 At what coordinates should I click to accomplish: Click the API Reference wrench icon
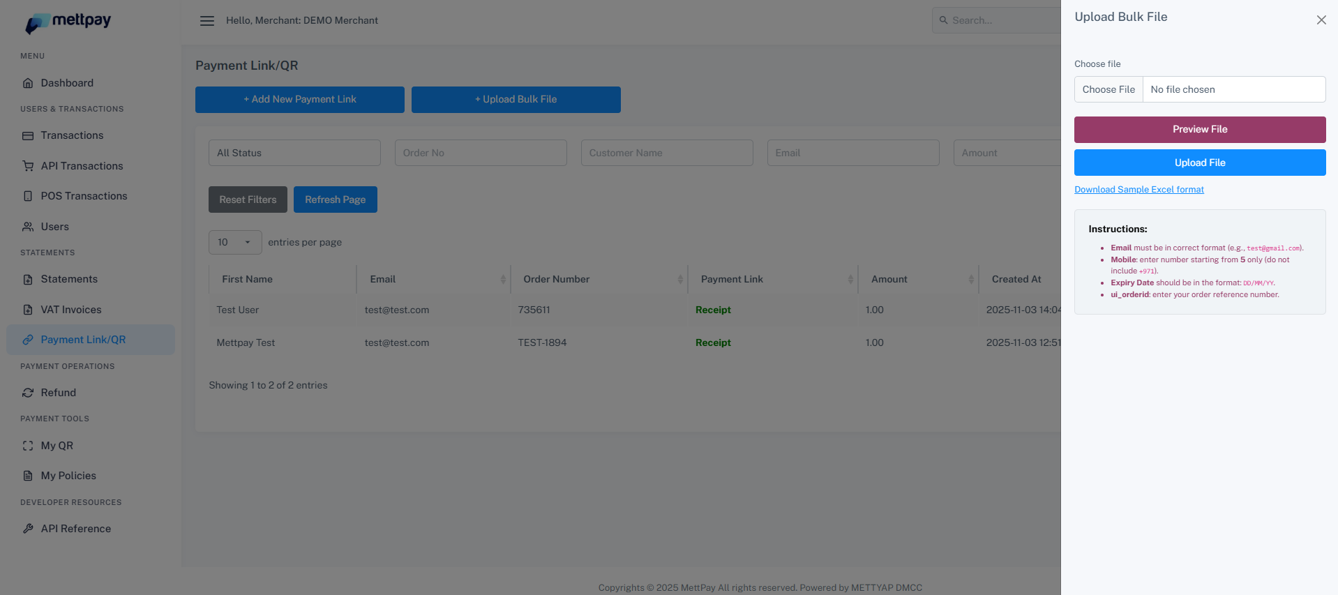click(x=28, y=529)
